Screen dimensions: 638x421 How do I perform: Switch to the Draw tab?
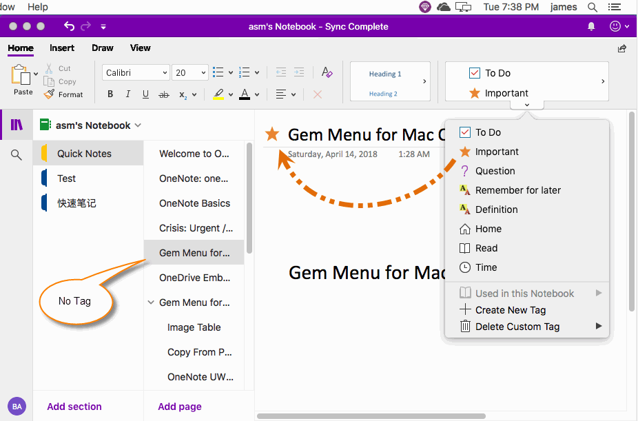[x=103, y=48]
